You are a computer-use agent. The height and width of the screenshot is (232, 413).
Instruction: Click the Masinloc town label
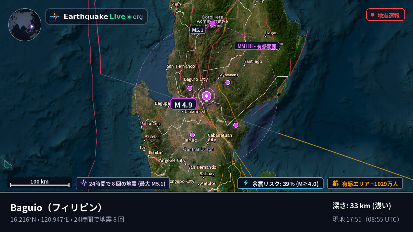tap(152, 137)
